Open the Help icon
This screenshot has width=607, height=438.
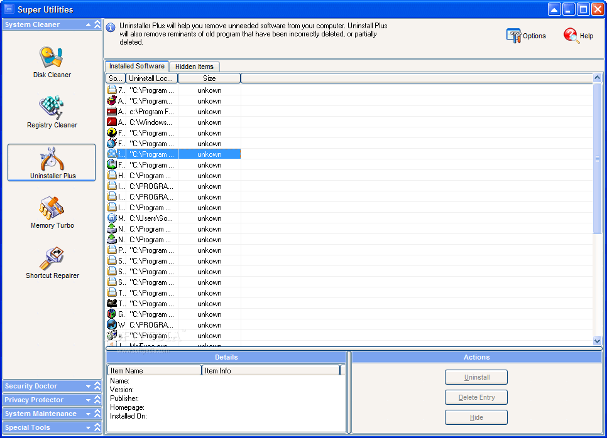click(578, 36)
